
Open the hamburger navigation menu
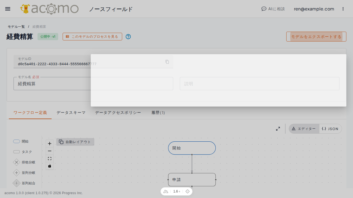(x=8, y=9)
